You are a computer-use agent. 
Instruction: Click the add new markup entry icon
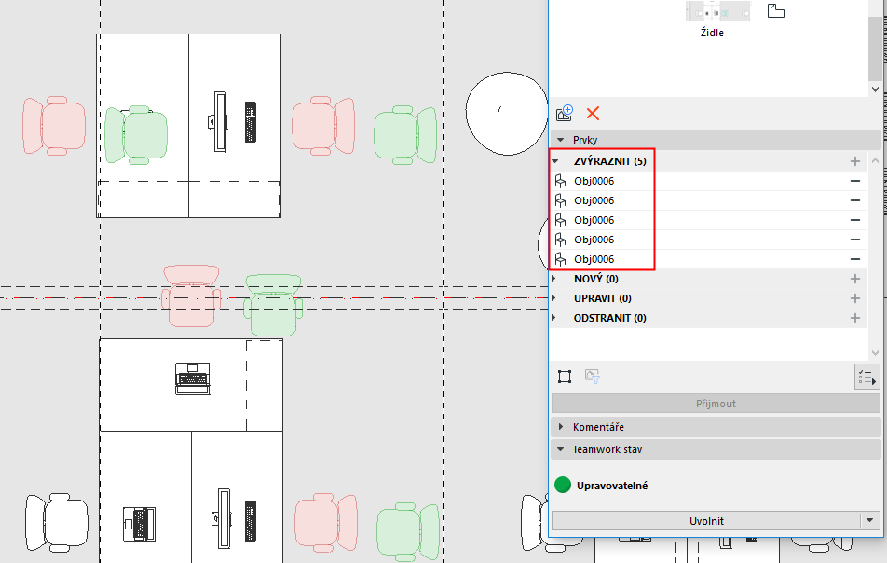[564, 113]
